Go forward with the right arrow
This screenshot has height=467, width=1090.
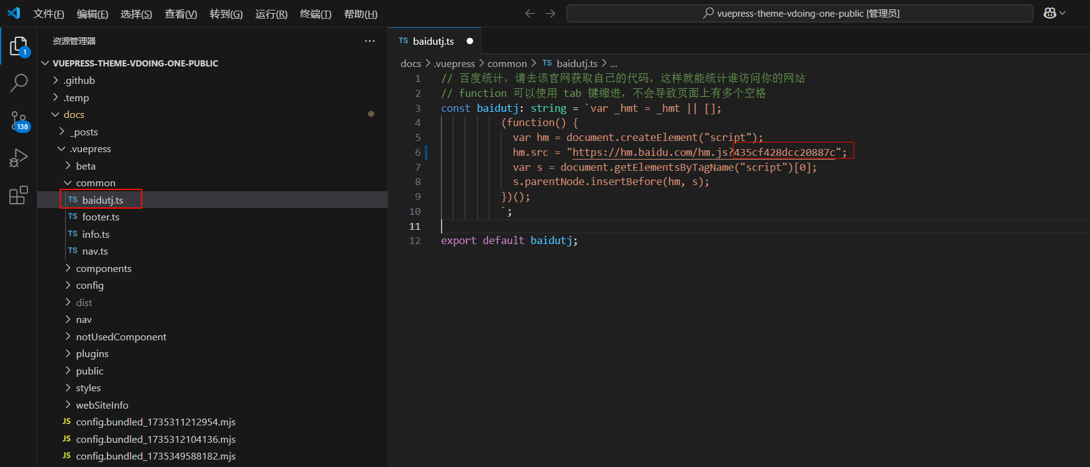550,13
